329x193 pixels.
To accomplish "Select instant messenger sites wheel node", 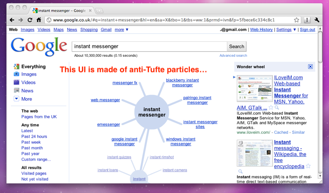I will 200,124.
